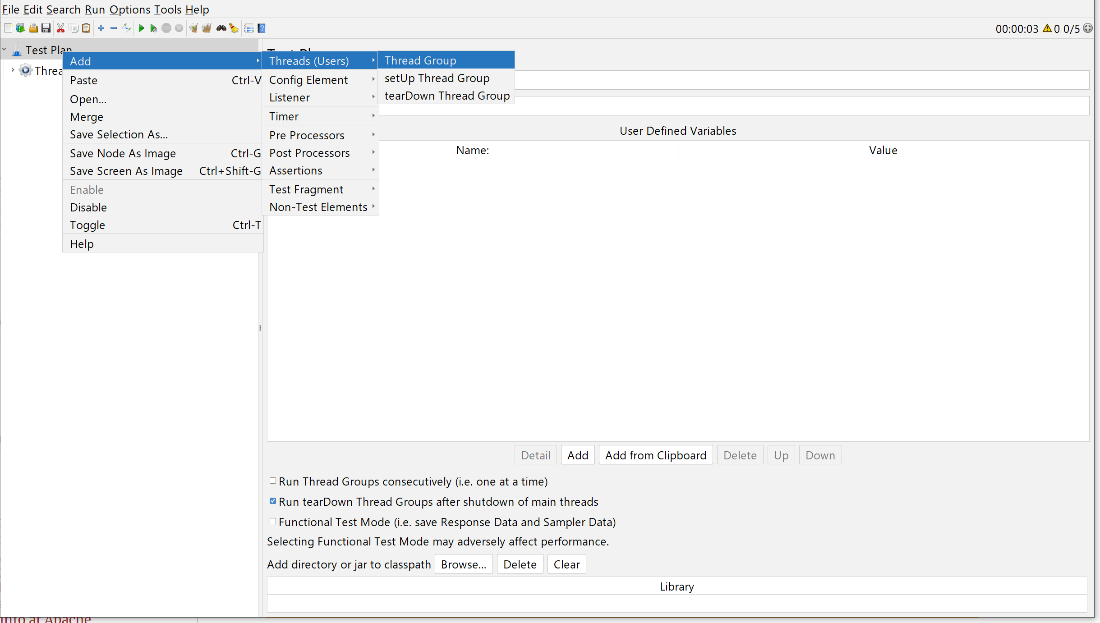
Task: Choose Save Selection As... entry
Action: click(x=163, y=134)
